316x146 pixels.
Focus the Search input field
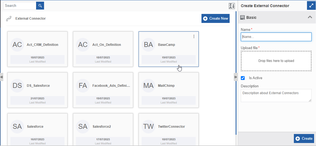pos(20,6)
